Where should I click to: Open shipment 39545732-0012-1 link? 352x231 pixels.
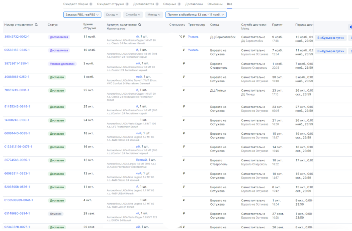coord(17,37)
